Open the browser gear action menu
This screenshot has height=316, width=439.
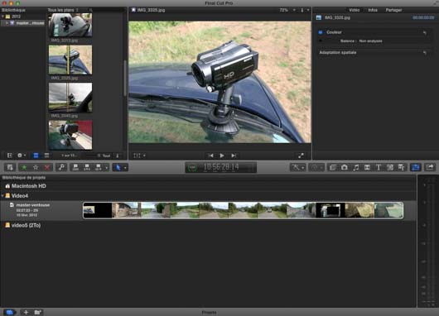[22, 156]
